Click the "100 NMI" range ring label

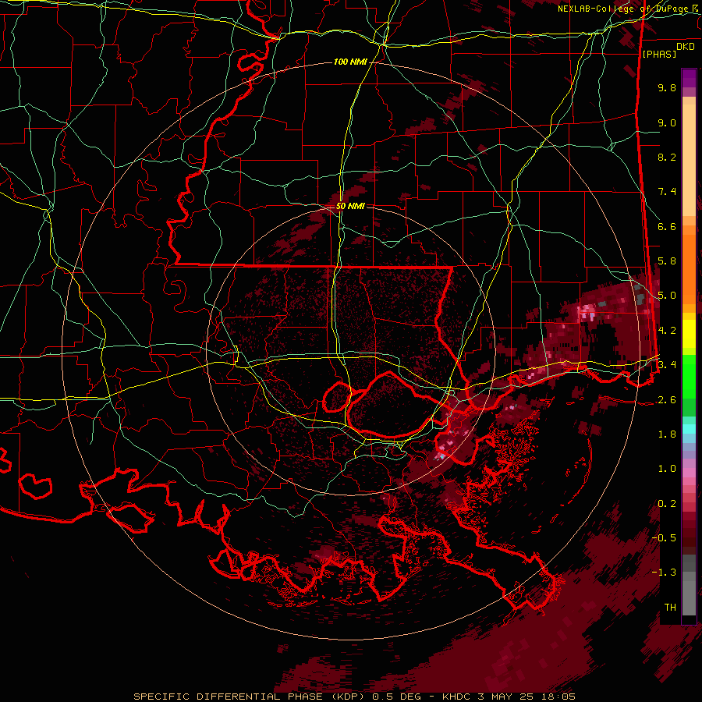pyautogui.click(x=350, y=62)
